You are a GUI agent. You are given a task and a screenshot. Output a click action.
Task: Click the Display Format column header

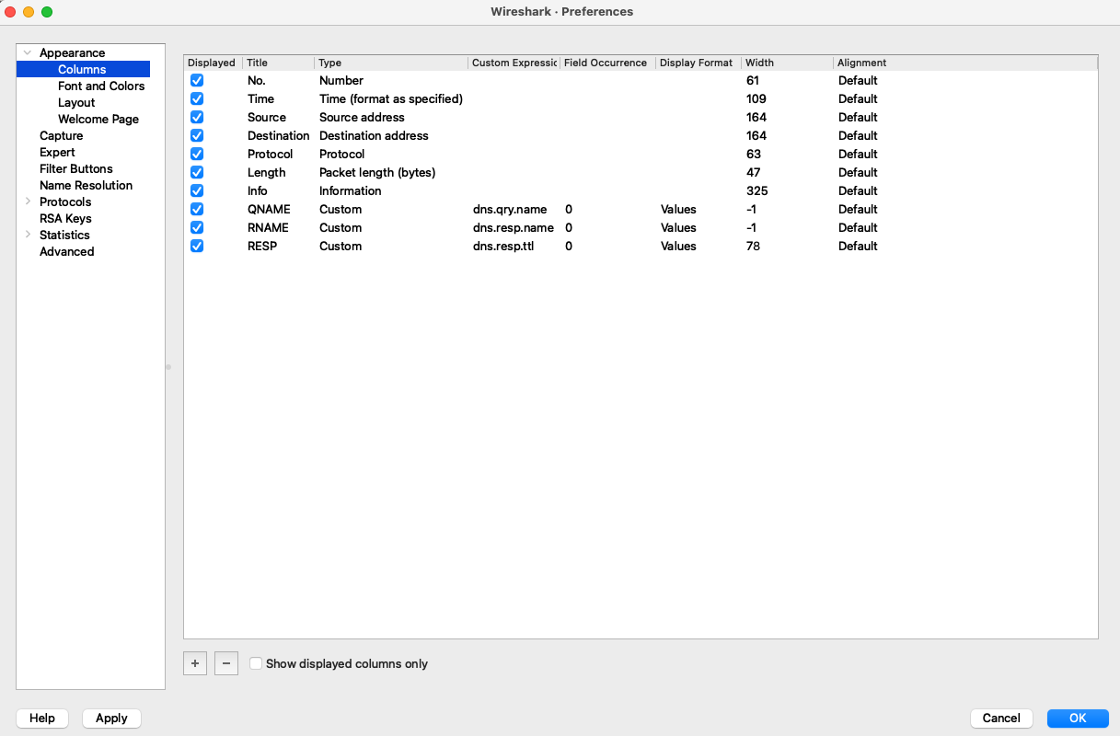(x=699, y=63)
